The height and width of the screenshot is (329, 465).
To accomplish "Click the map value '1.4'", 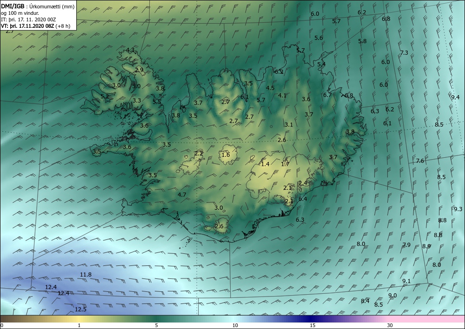I will tap(265, 164).
